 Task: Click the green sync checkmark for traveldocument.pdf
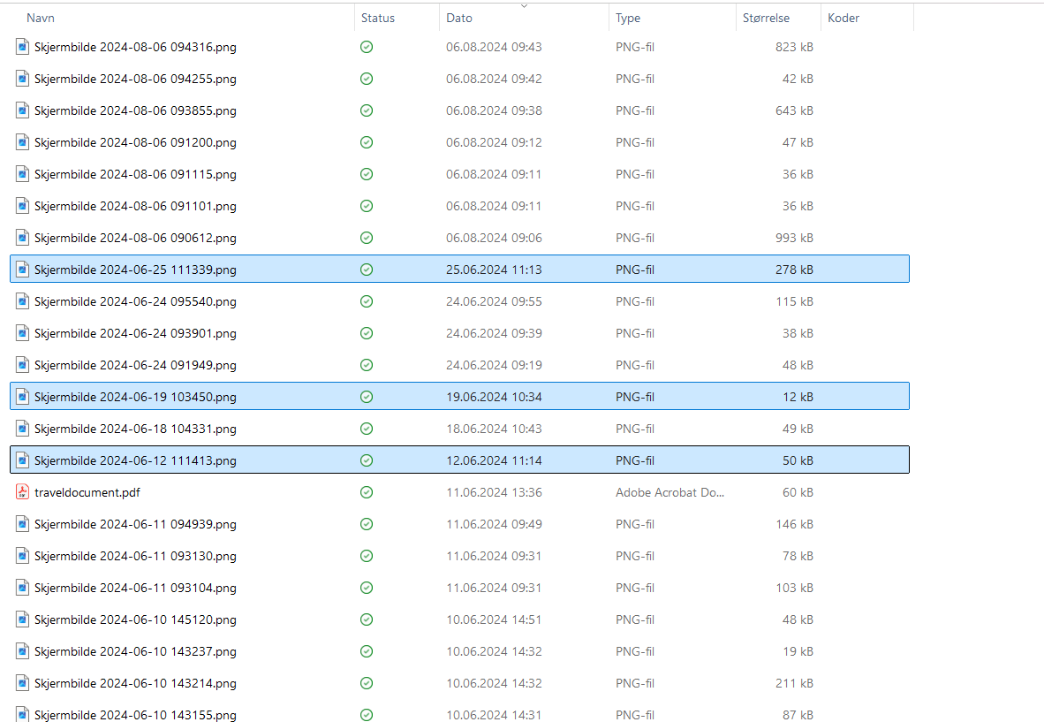[x=367, y=492]
